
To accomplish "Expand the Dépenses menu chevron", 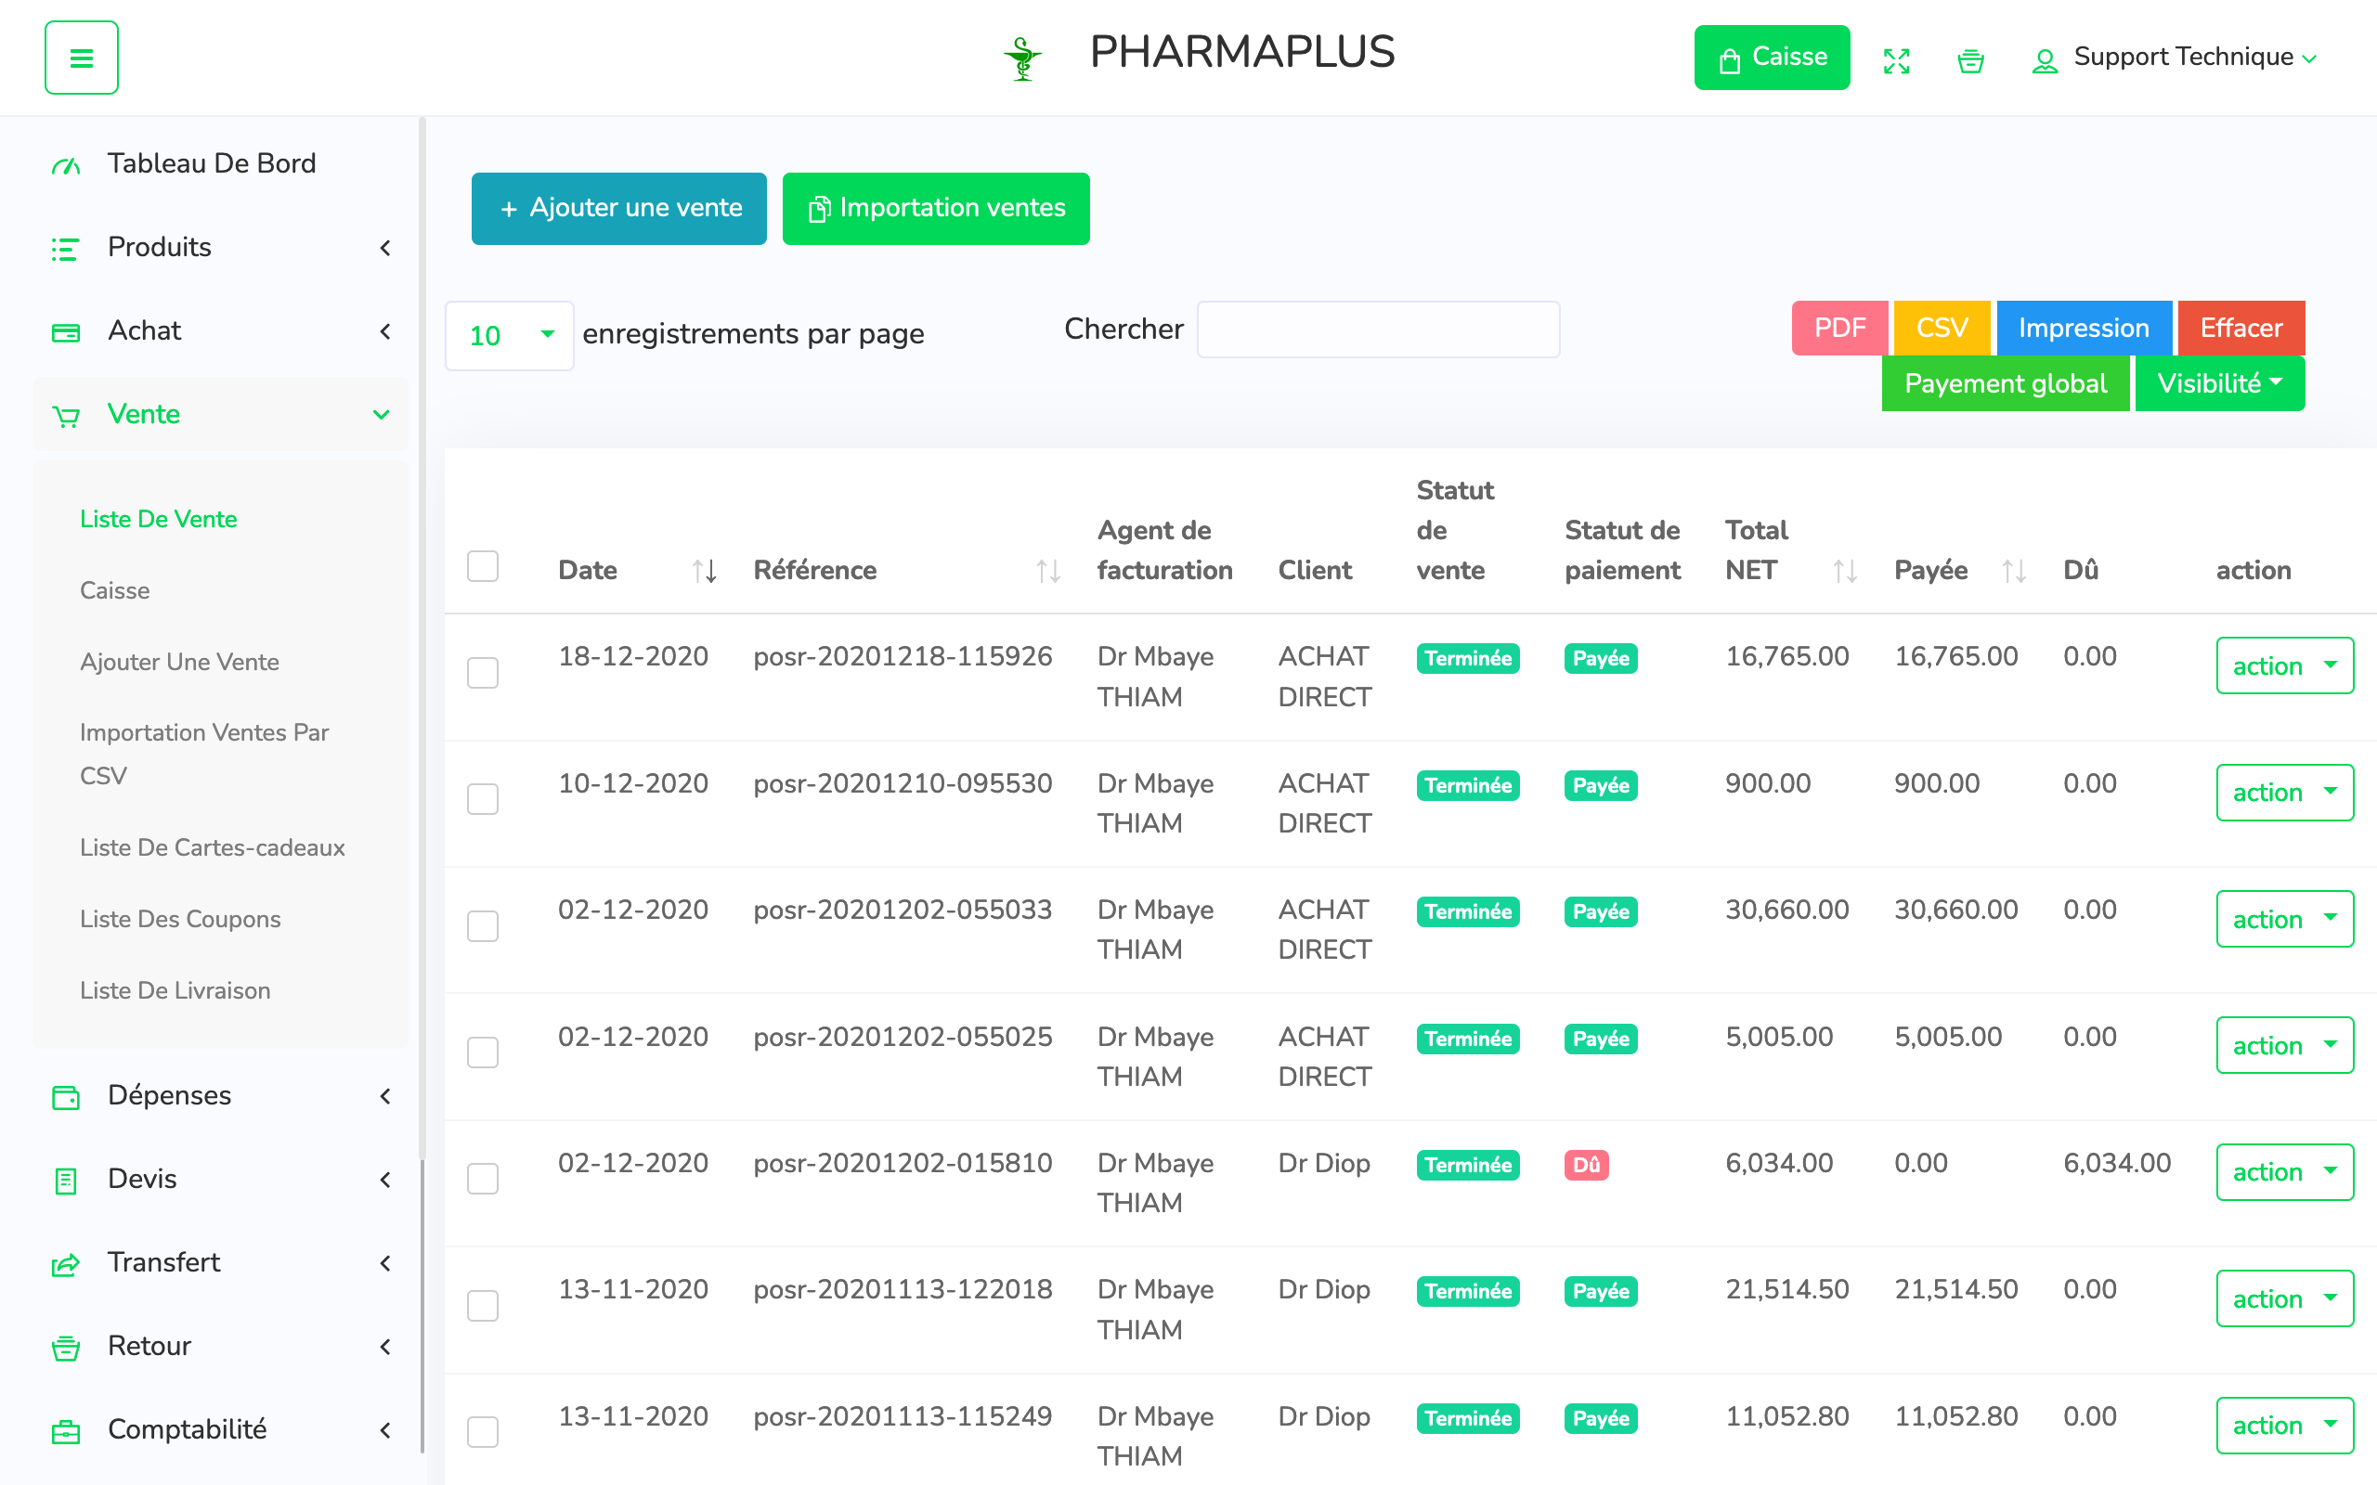I will 385,1096.
